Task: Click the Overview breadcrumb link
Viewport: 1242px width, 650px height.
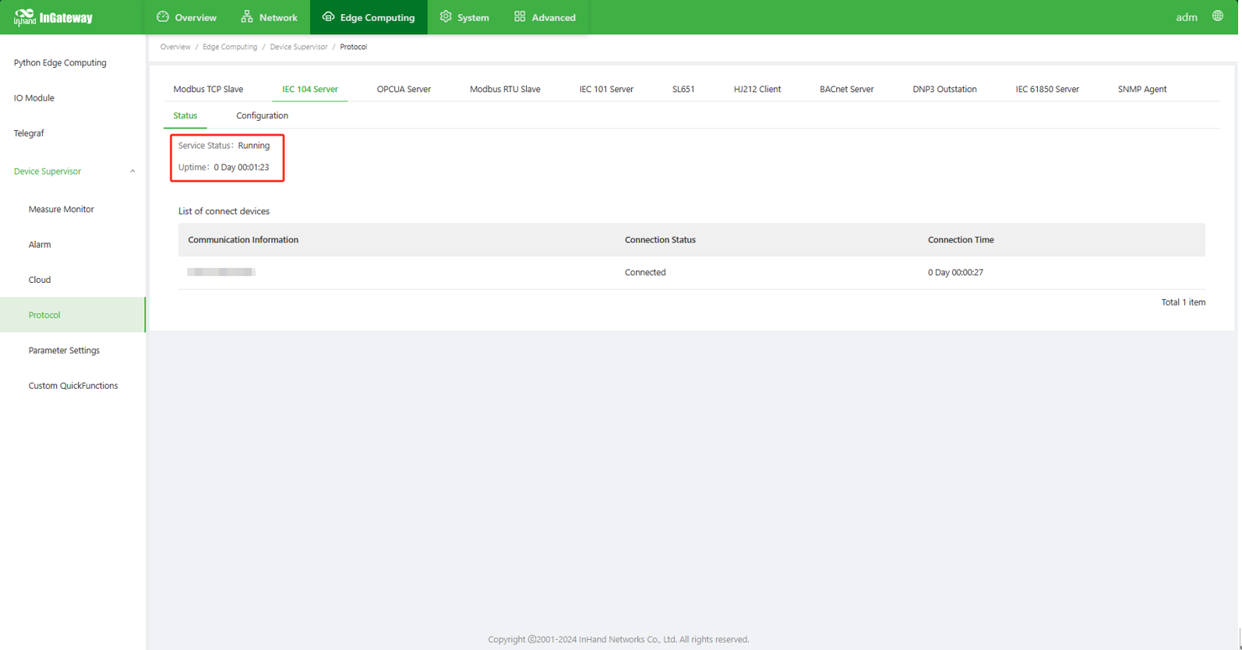Action: (175, 47)
